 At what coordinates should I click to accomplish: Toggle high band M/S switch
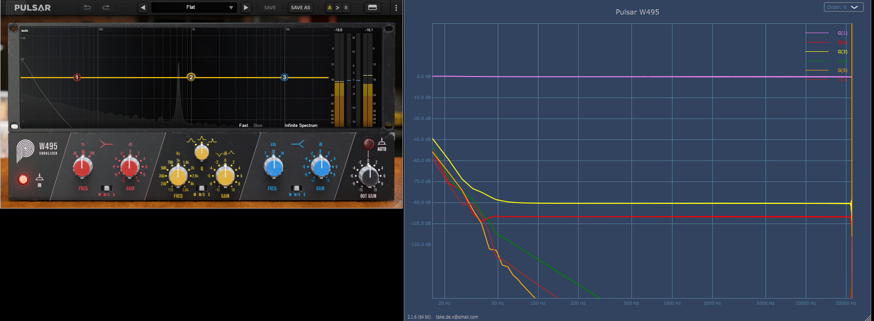296,188
